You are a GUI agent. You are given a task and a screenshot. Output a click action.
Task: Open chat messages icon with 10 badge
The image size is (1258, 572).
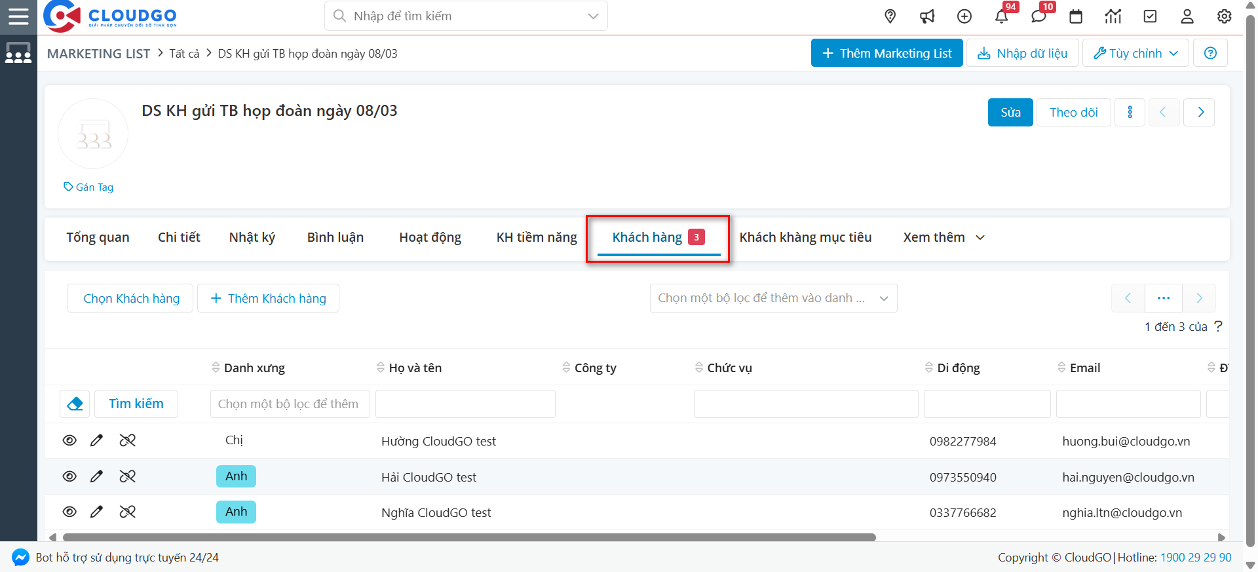[x=1039, y=16]
